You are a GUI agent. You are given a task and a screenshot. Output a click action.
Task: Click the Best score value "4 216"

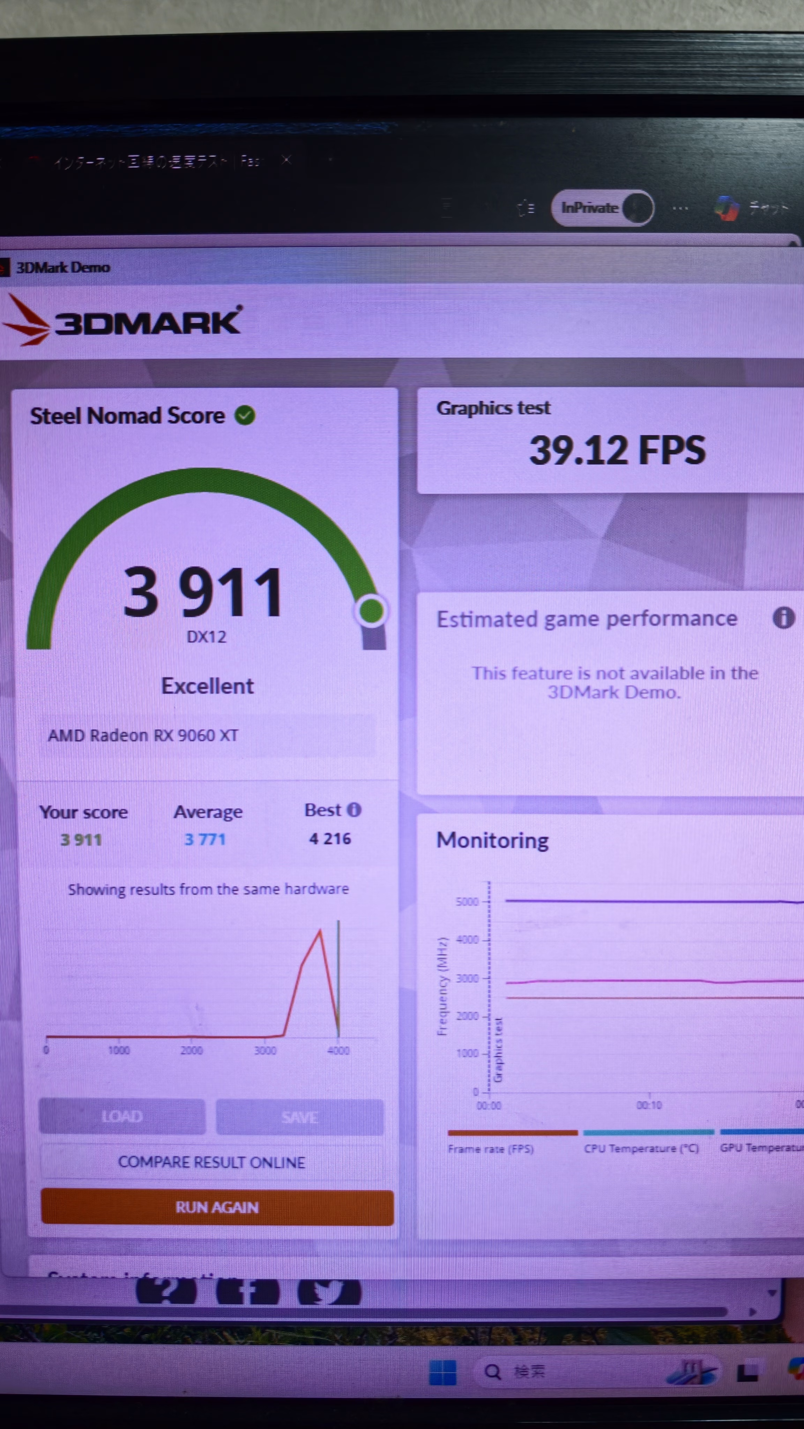[x=330, y=838]
